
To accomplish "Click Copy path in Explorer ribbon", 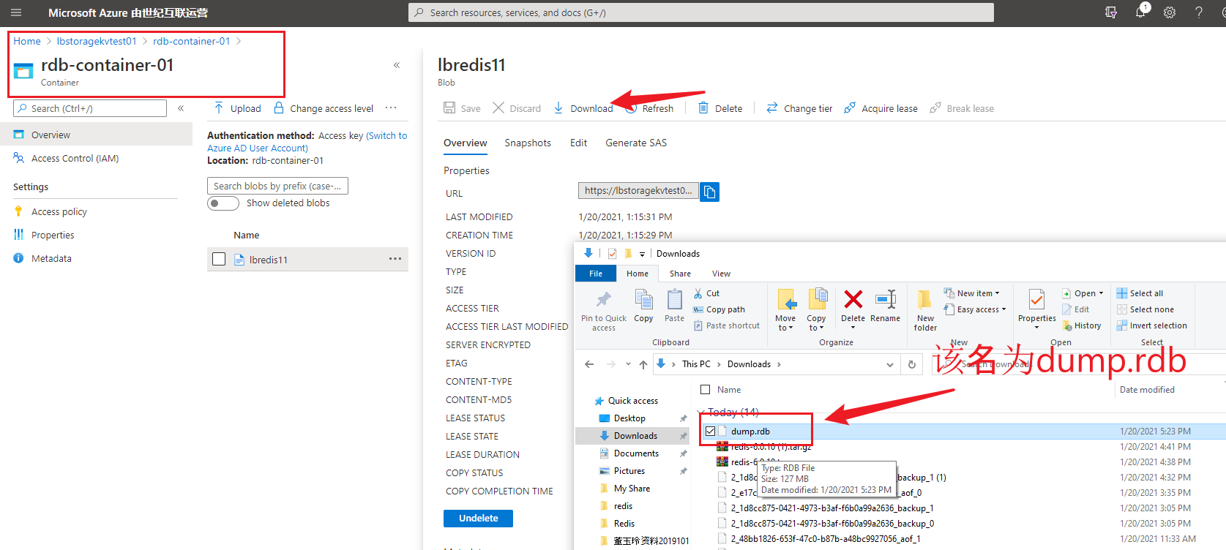I will pyautogui.click(x=719, y=309).
